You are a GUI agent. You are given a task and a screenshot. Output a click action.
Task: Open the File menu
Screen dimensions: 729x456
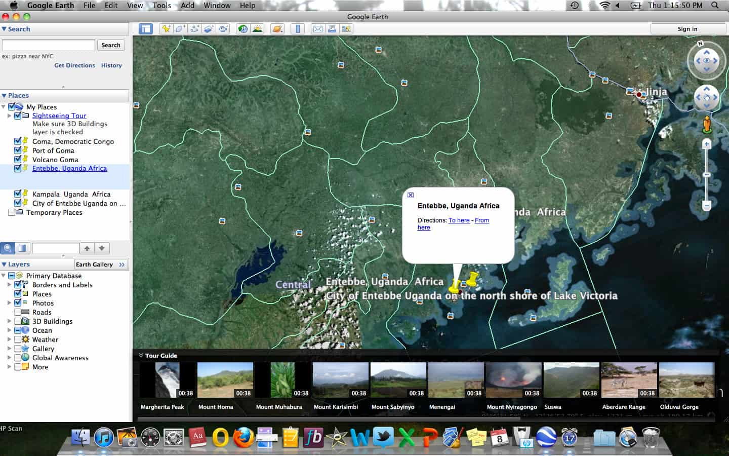pos(89,5)
